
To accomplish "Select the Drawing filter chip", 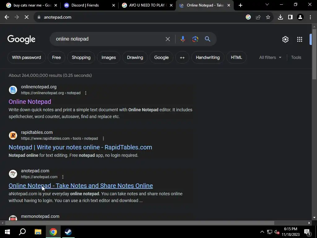I will (x=135, y=57).
